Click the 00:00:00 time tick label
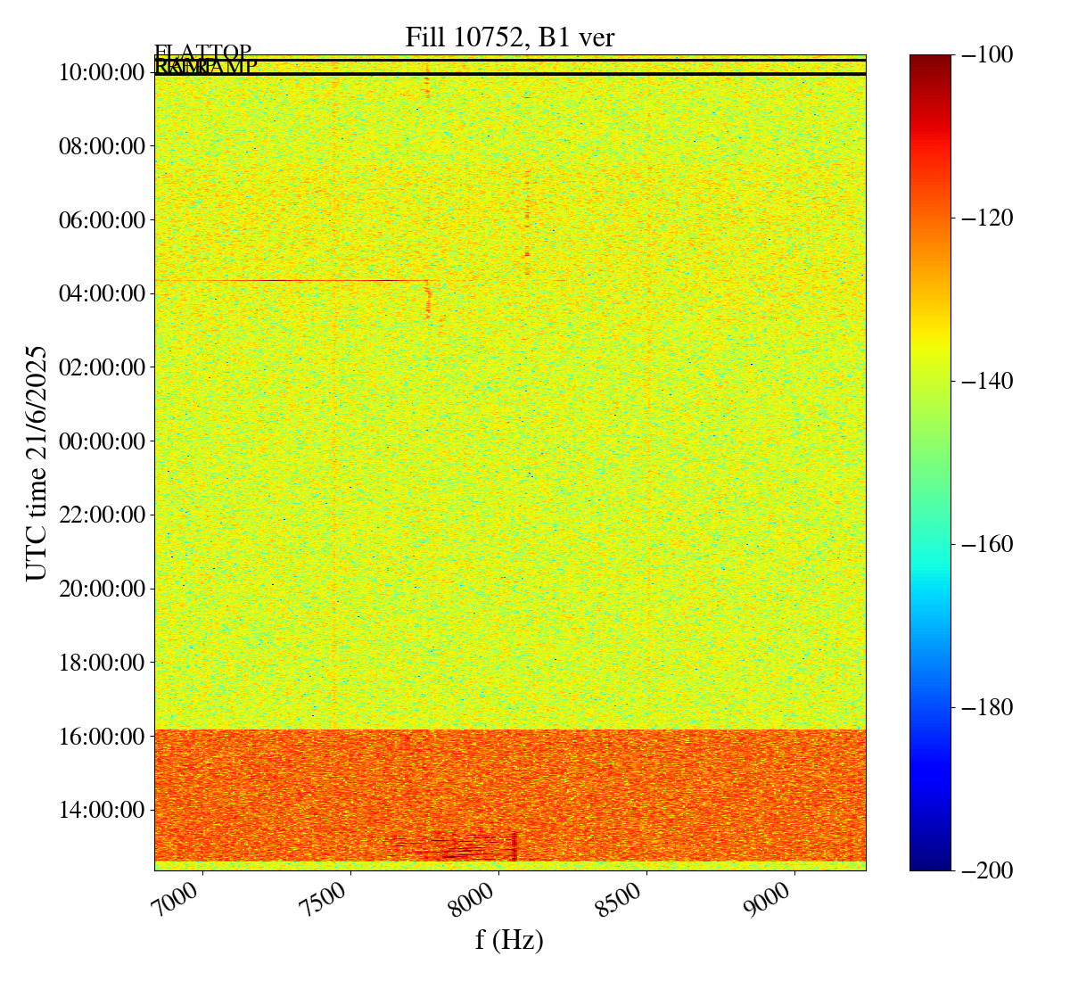The width and height of the screenshot is (1070, 981). [x=102, y=441]
